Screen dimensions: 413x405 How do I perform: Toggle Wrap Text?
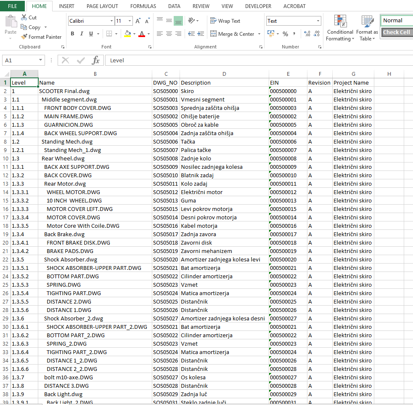225,21
